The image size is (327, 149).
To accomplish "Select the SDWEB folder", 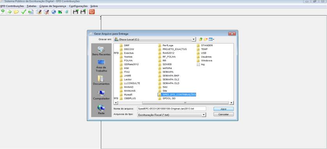I will tap(165, 64).
